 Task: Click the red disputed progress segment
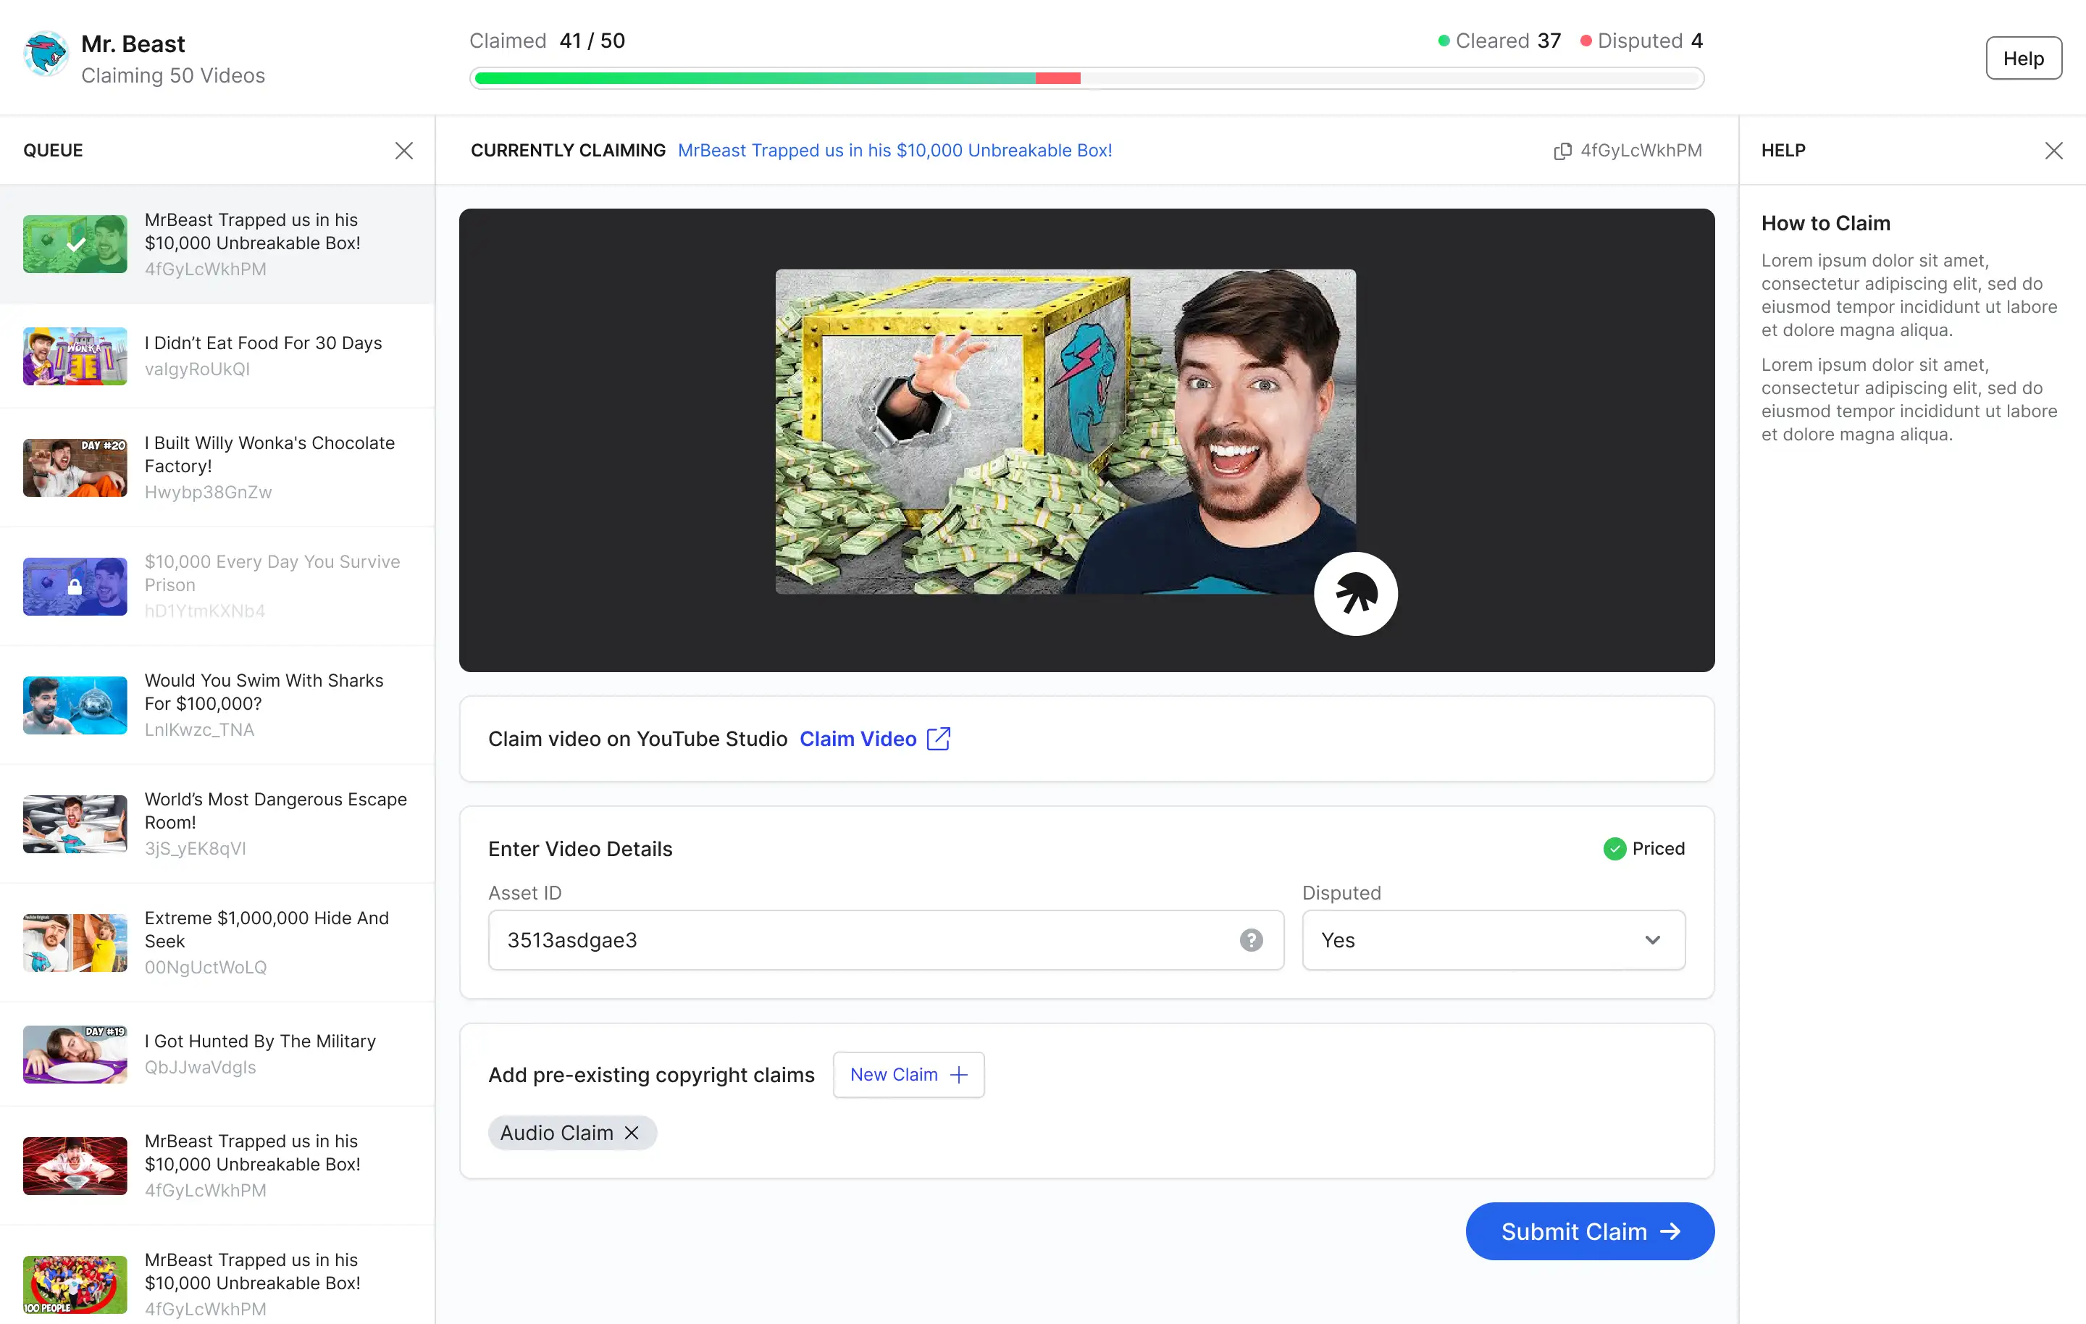[1057, 79]
